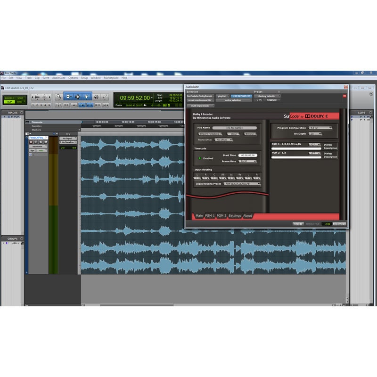The image size is (377, 377).
Task: Open Frame Offset dropdown
Action: [223, 139]
